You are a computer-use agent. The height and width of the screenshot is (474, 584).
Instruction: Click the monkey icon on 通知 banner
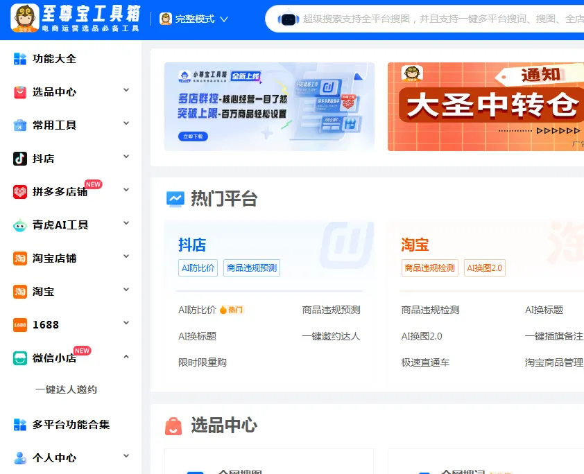point(412,73)
